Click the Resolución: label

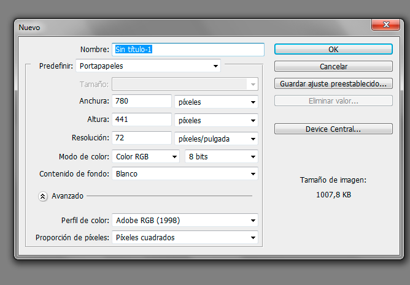90,138
